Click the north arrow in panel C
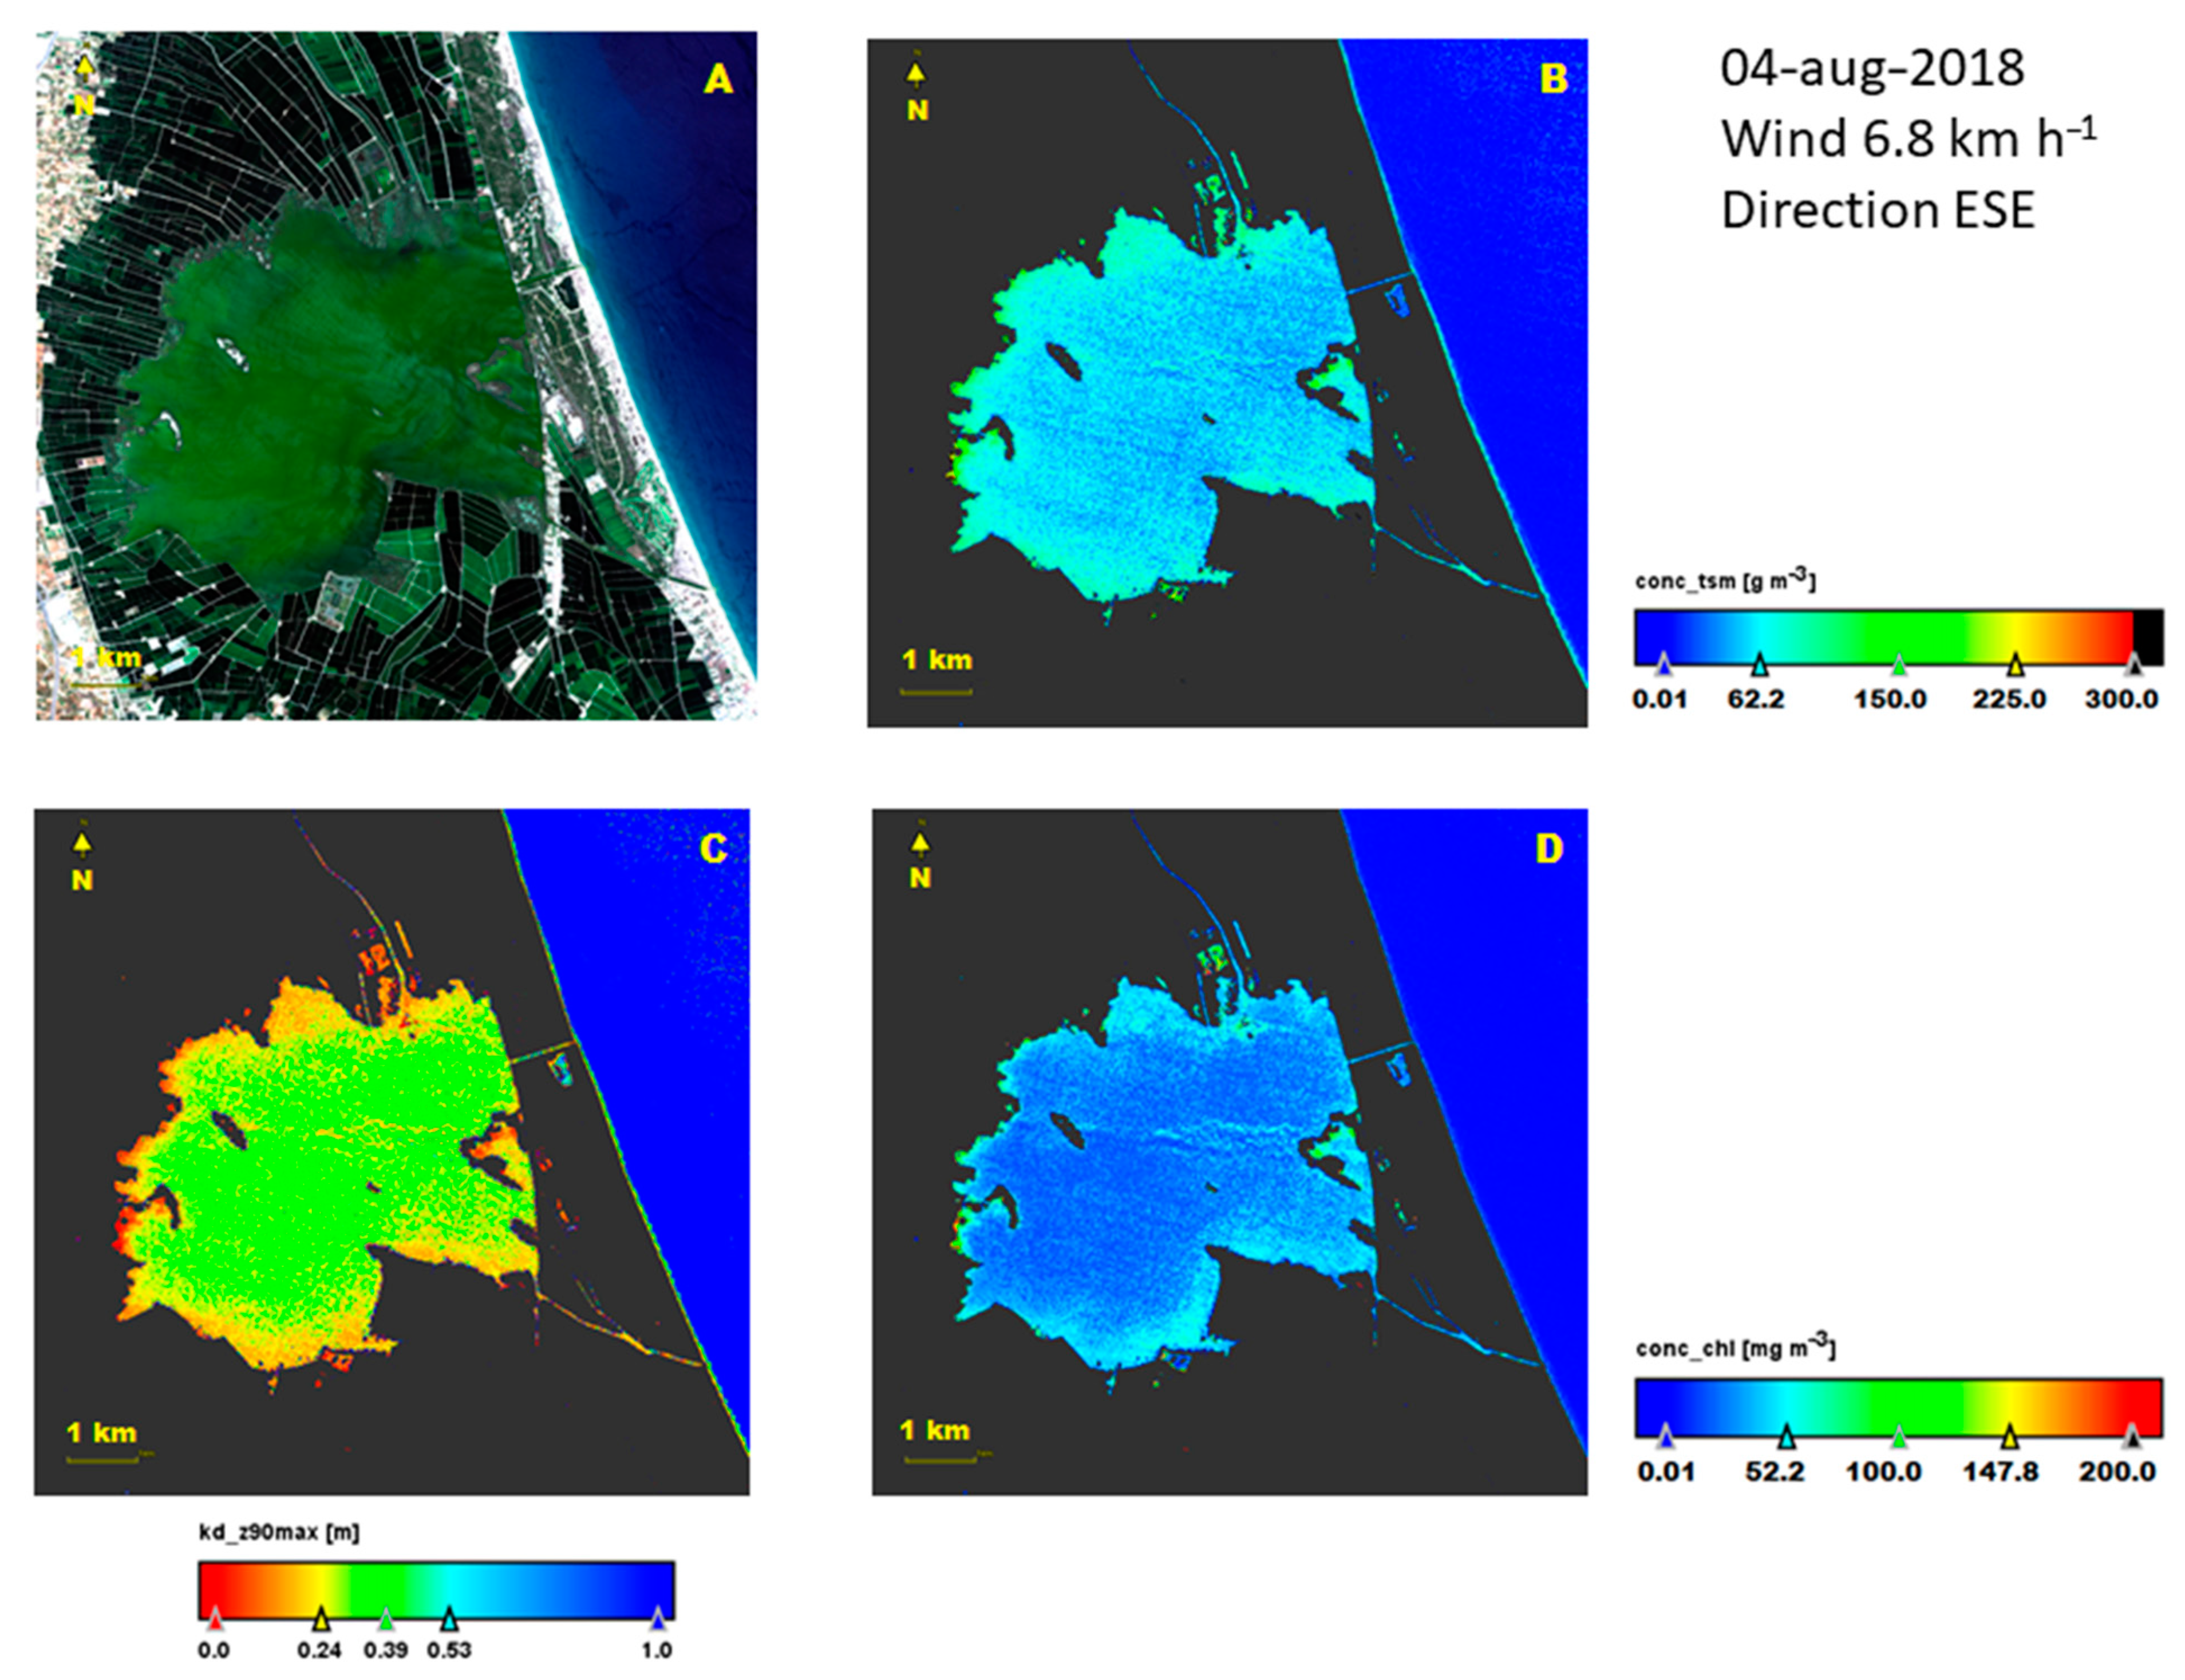 point(82,846)
